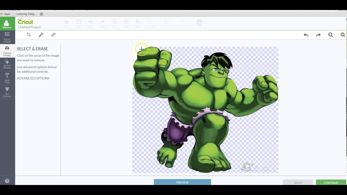347x195 pixels.
Task: Click the PREVIEW button
Action: pos(182,182)
